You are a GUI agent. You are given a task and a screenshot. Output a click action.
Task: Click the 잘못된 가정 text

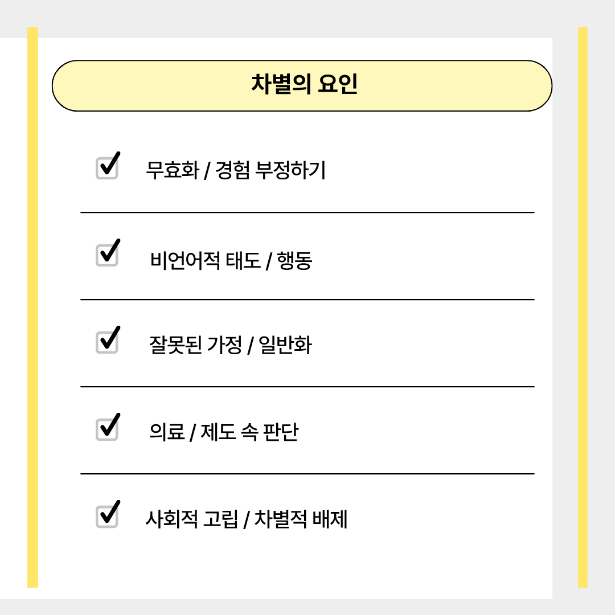point(195,345)
